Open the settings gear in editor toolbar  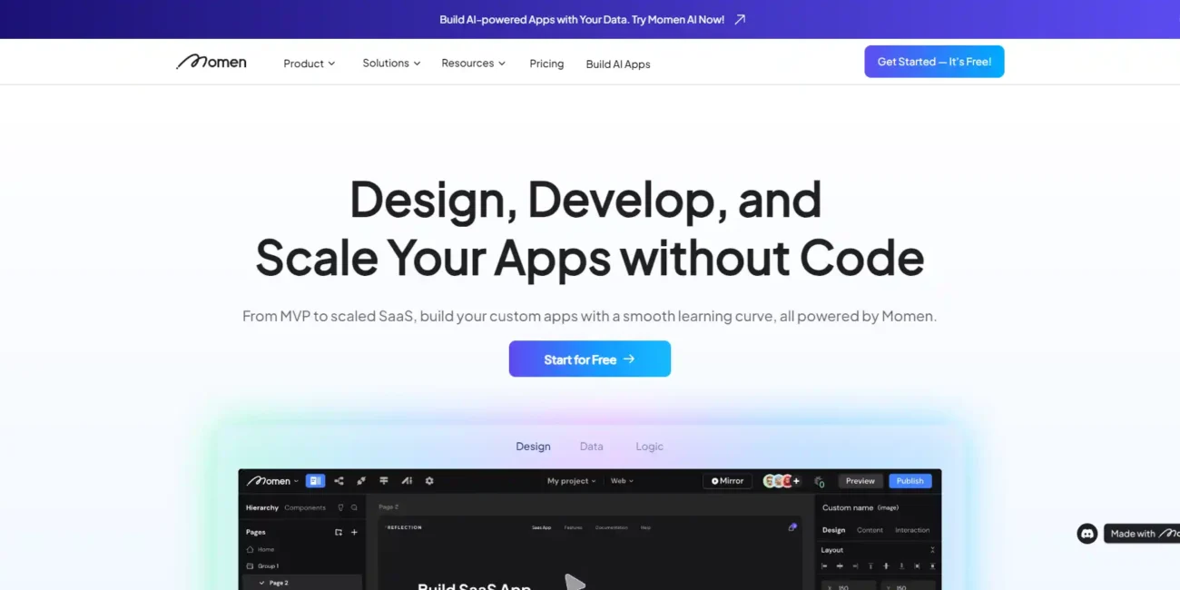[429, 481]
